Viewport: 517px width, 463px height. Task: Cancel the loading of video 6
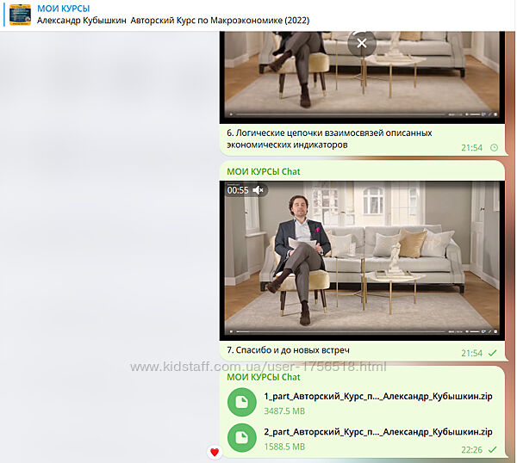point(362,42)
